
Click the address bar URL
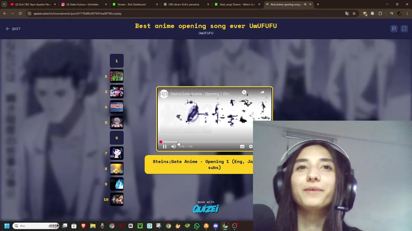click(78, 13)
